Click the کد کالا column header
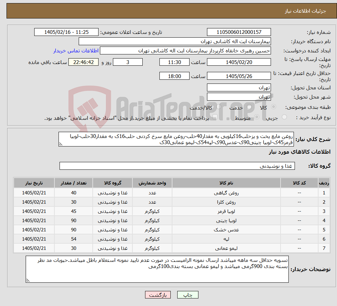This screenshot has width=337, height=306. (299, 183)
